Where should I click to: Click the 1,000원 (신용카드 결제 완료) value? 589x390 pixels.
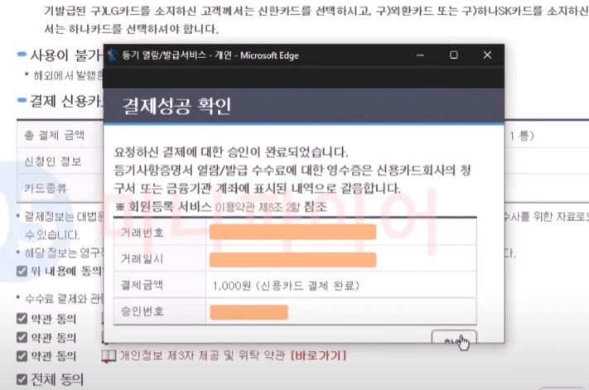(x=287, y=286)
